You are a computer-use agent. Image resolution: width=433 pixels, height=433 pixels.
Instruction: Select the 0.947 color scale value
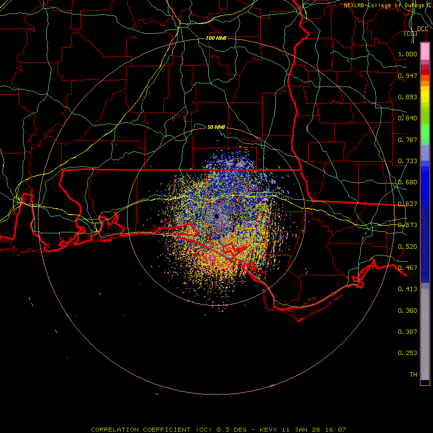coord(408,76)
